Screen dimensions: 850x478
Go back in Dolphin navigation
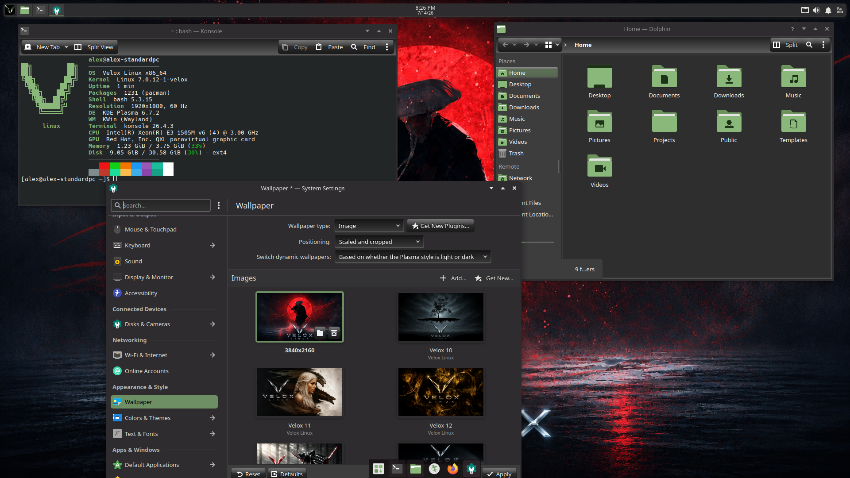click(505, 45)
